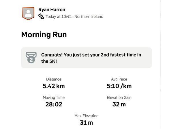
Task: Select the 31 m max elevation value
Action: coord(86,122)
